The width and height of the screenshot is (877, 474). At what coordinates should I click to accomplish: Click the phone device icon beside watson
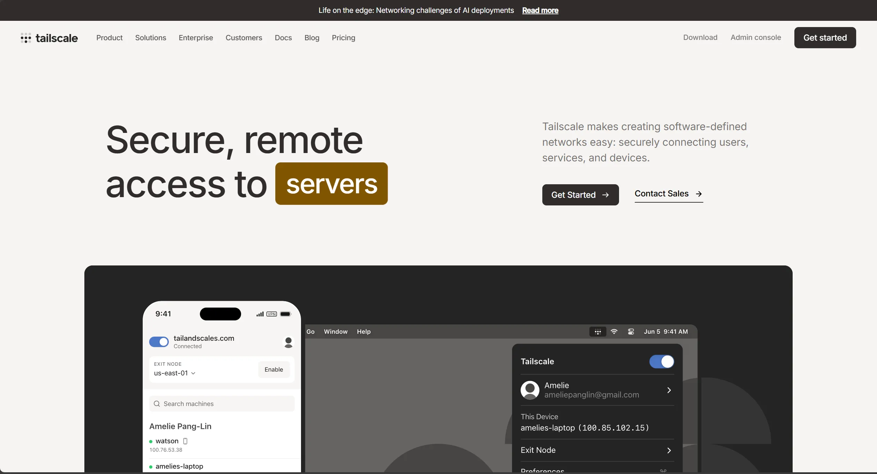point(185,441)
